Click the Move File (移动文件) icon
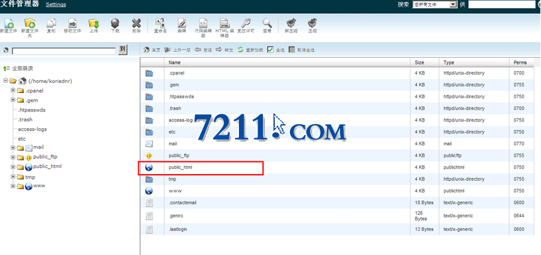This screenshot has height=255, width=541. click(73, 23)
